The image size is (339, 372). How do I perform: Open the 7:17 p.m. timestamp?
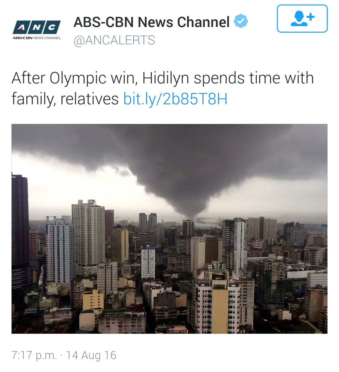click(34, 355)
